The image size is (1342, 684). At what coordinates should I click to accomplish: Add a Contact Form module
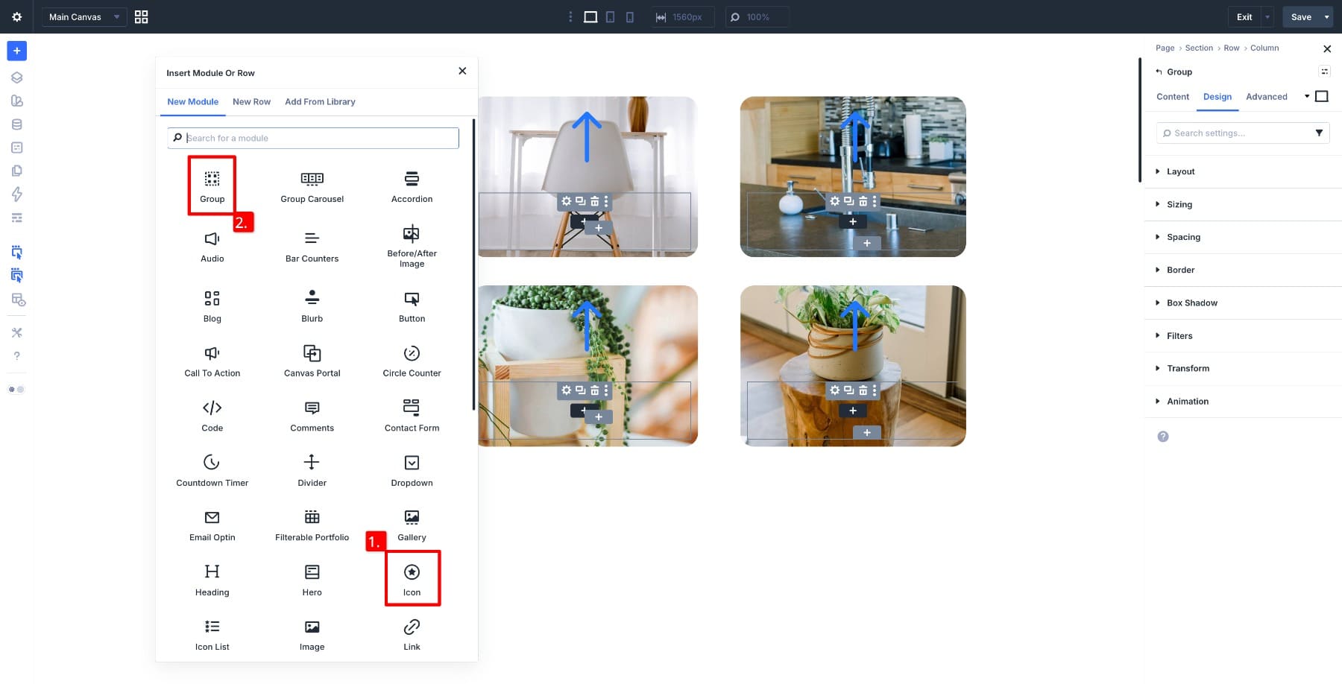pyautogui.click(x=412, y=414)
